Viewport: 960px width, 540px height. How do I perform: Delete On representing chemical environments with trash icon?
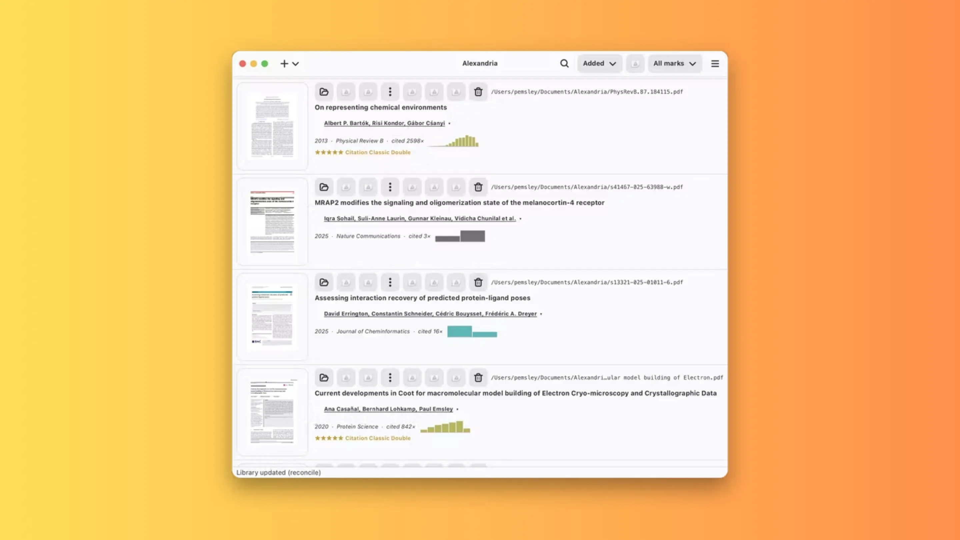pos(478,92)
